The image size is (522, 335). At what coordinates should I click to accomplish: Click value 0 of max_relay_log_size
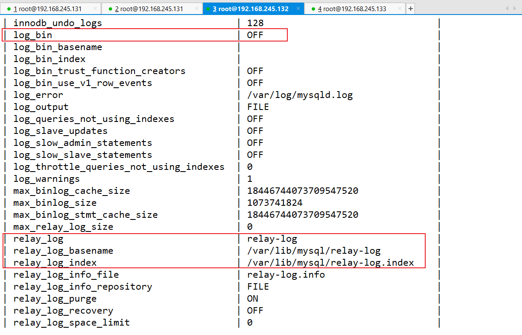(x=250, y=227)
